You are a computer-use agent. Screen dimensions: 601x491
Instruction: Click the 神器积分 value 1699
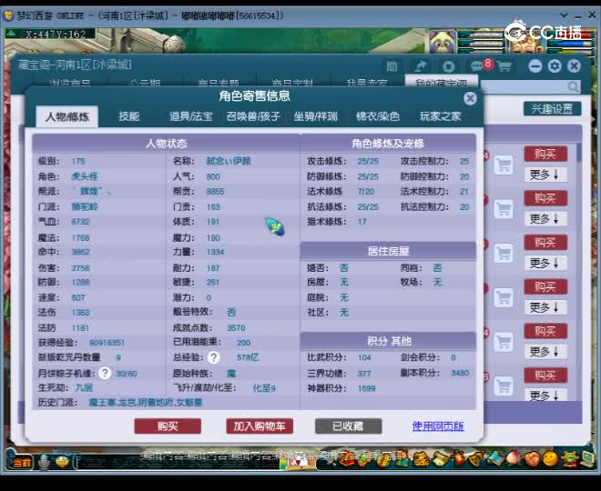click(366, 388)
